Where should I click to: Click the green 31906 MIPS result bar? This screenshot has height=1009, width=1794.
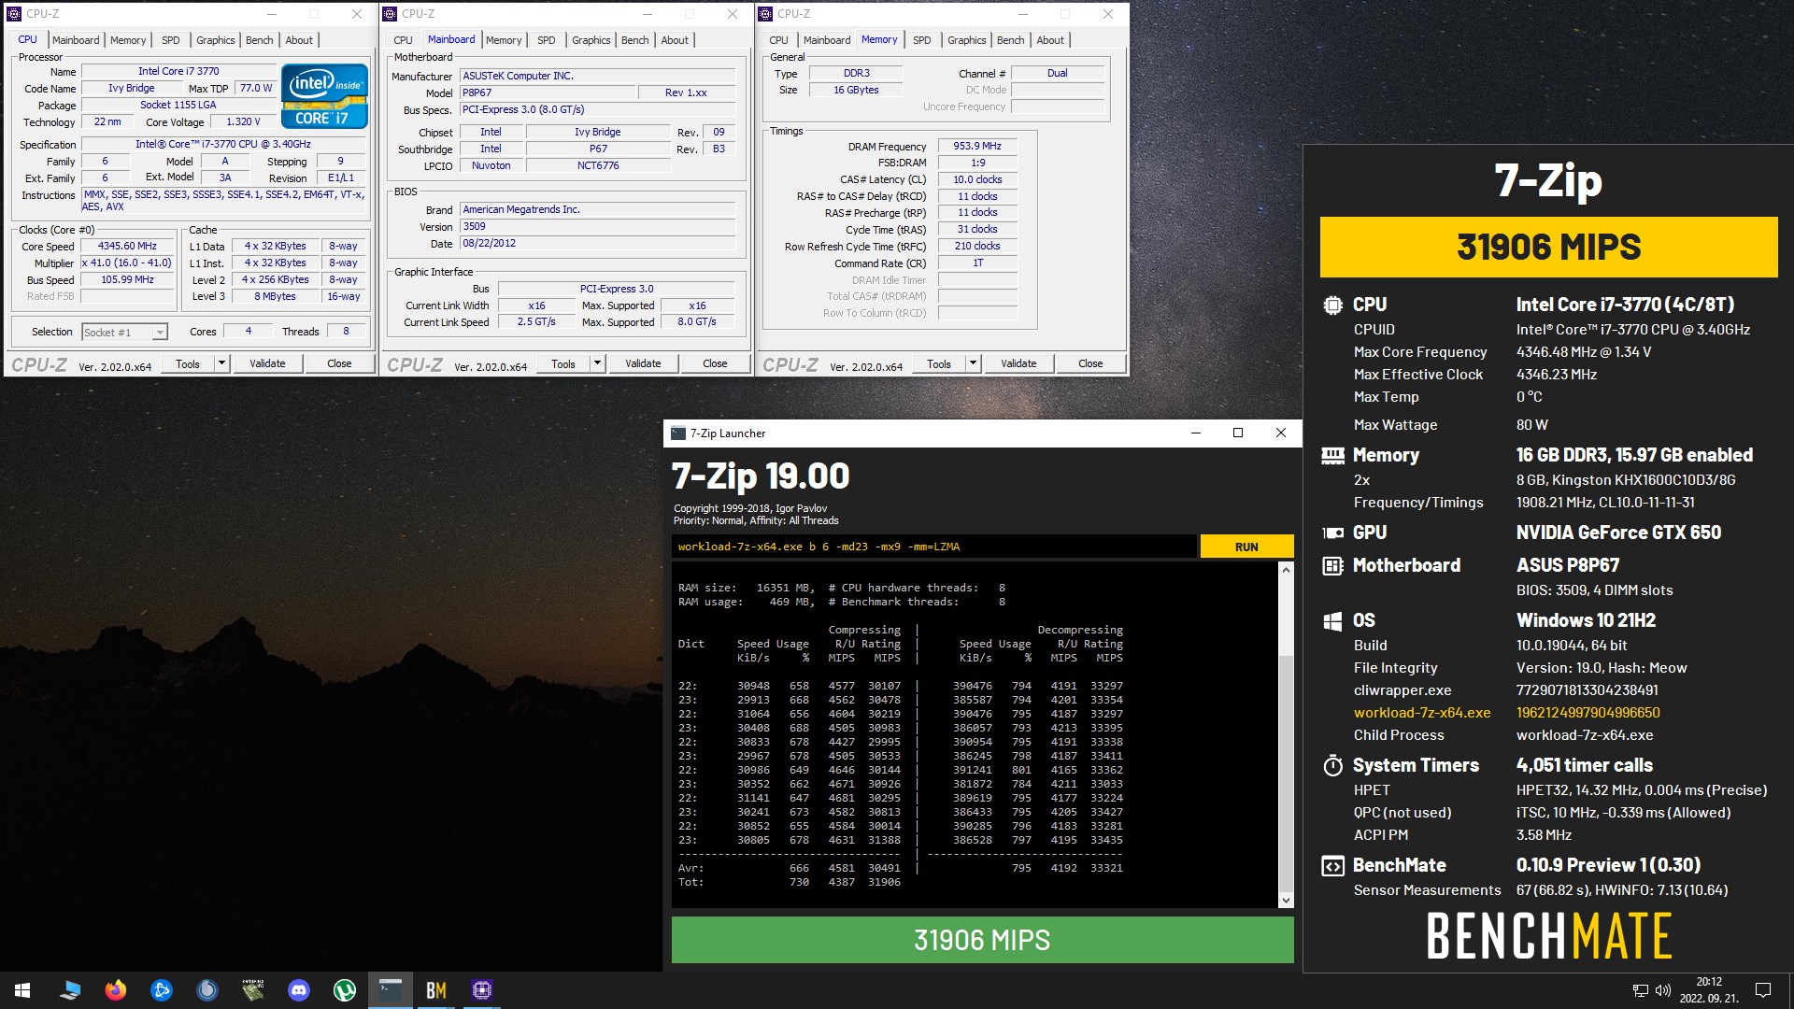coord(982,940)
